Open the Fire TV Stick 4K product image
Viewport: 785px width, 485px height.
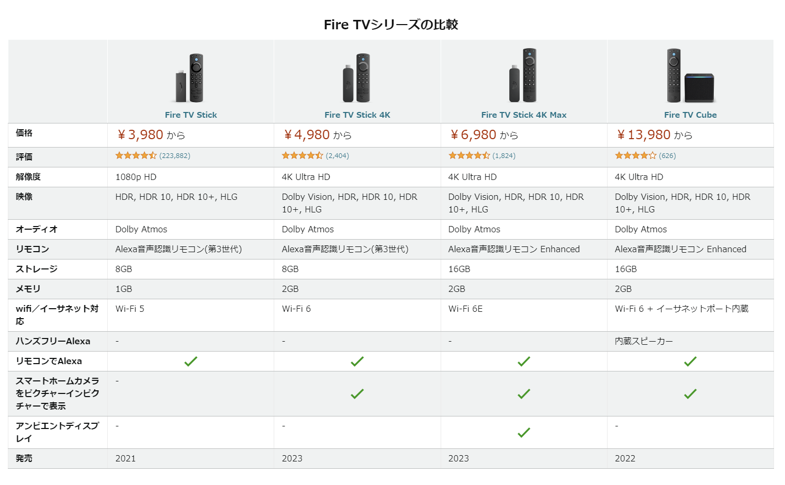(x=357, y=77)
